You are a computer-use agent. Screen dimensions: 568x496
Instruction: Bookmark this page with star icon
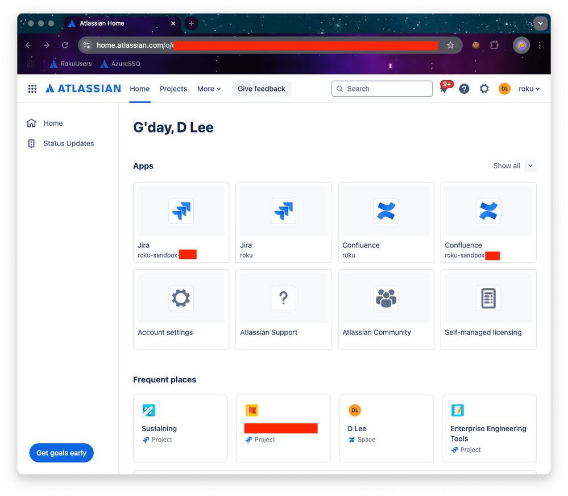click(450, 45)
